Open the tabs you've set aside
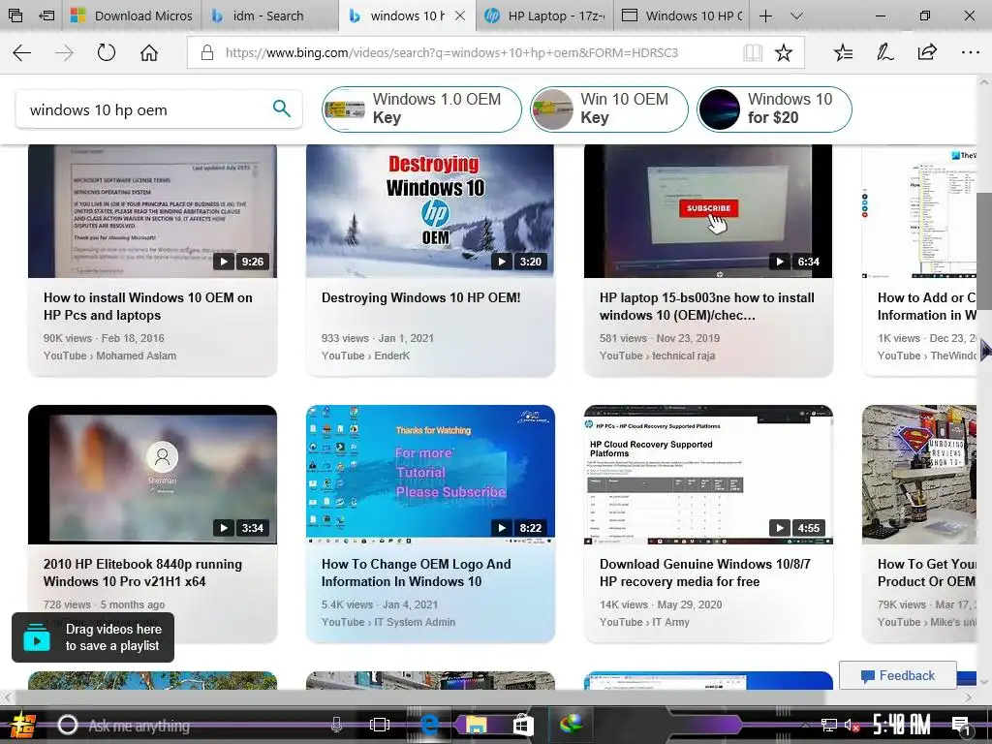992x744 pixels. point(15,15)
